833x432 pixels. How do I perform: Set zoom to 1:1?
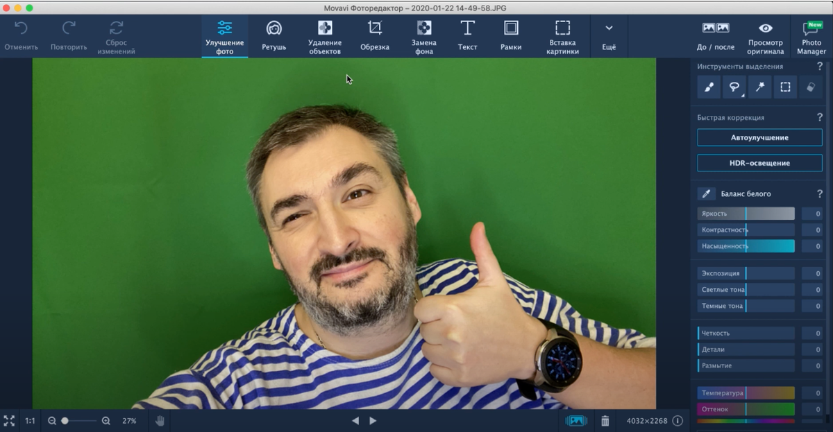[x=31, y=421]
